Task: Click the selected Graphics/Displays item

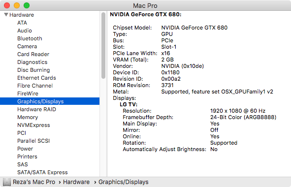Action: (50, 101)
